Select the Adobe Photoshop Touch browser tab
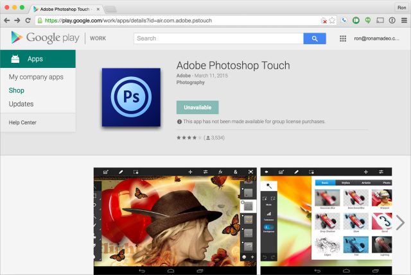The height and width of the screenshot is (275, 411). pyautogui.click(x=66, y=9)
